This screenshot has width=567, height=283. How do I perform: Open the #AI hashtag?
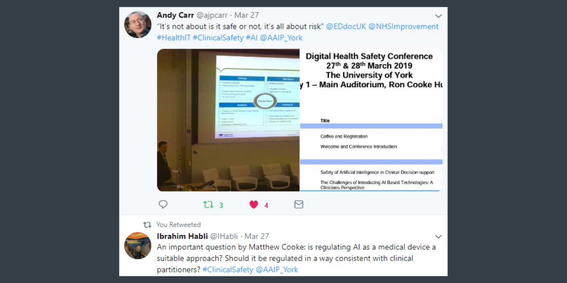pyautogui.click(x=252, y=38)
